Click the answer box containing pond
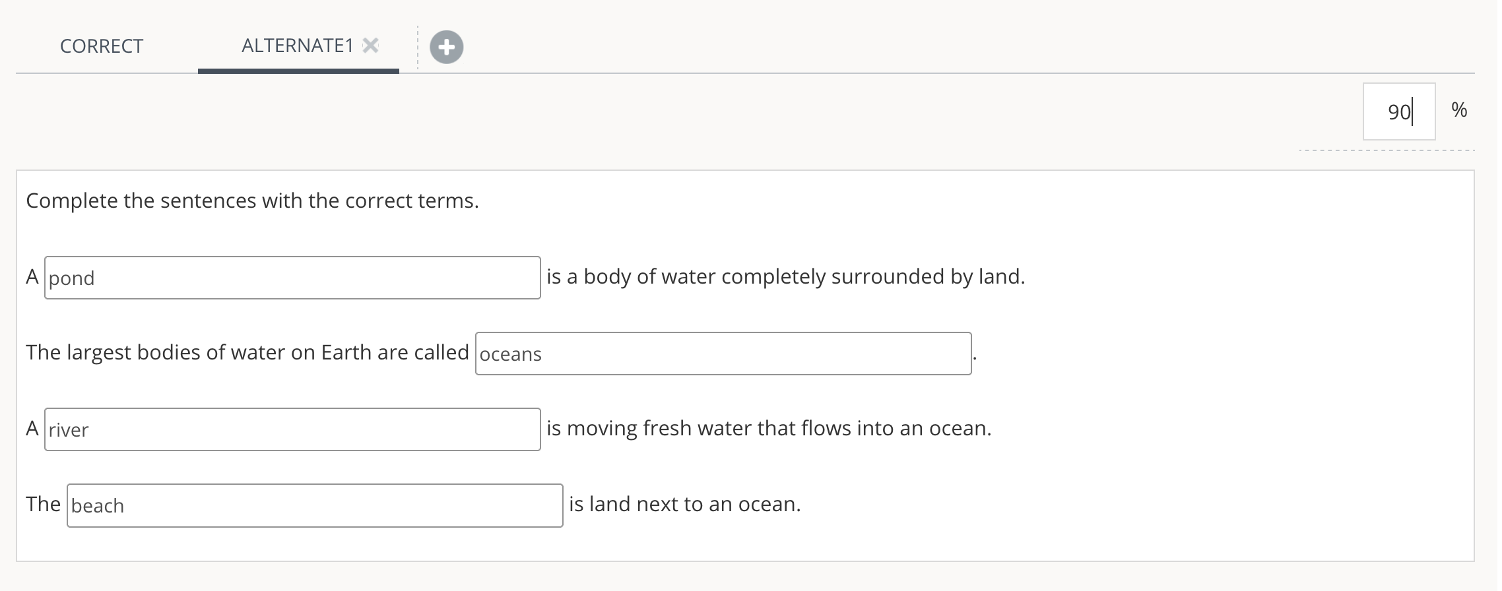Image resolution: width=1502 pixels, height=591 pixels. tap(292, 278)
